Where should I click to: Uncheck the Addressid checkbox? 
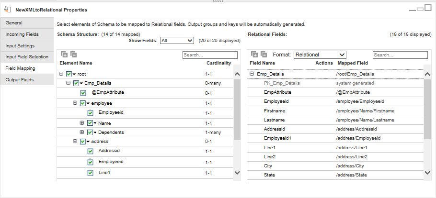pos(90,151)
